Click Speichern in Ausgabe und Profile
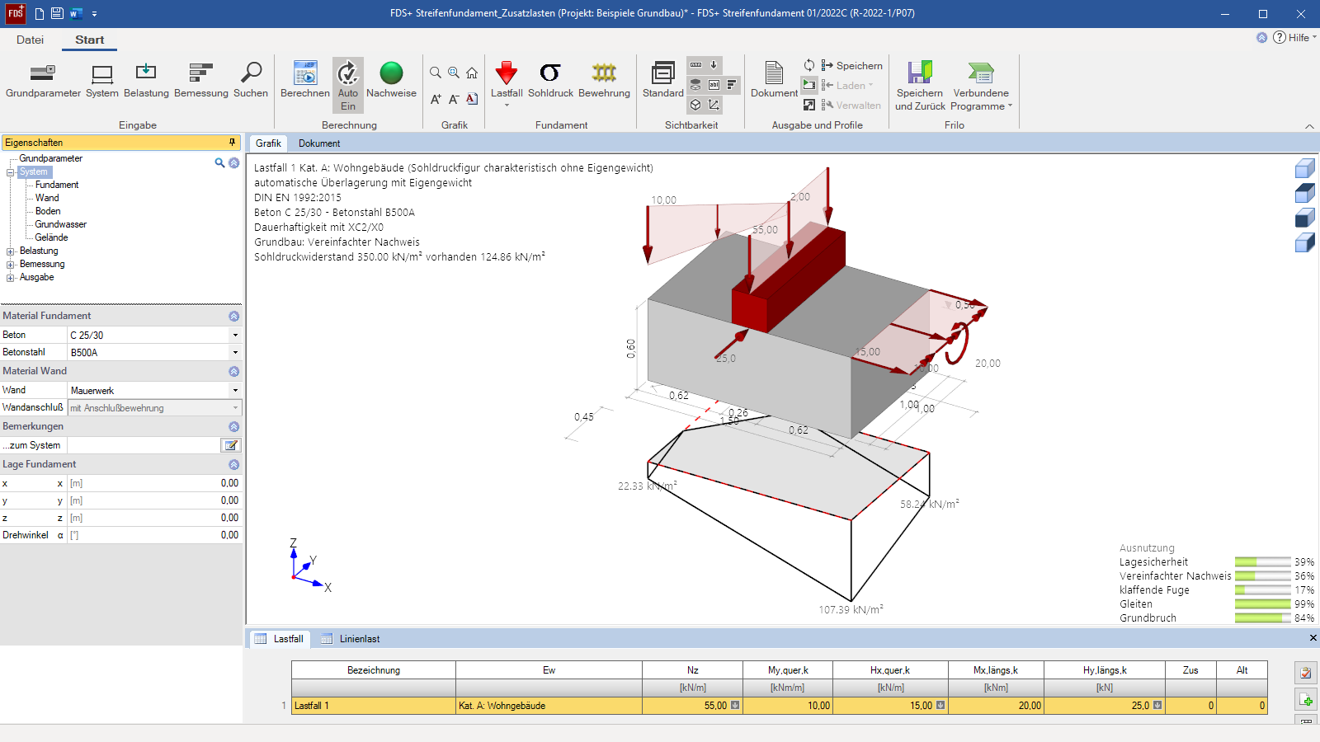 (x=851, y=65)
